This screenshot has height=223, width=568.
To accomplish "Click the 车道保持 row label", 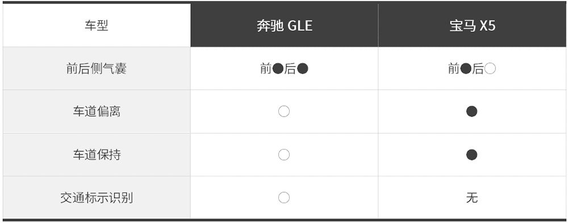I will [x=97, y=155].
